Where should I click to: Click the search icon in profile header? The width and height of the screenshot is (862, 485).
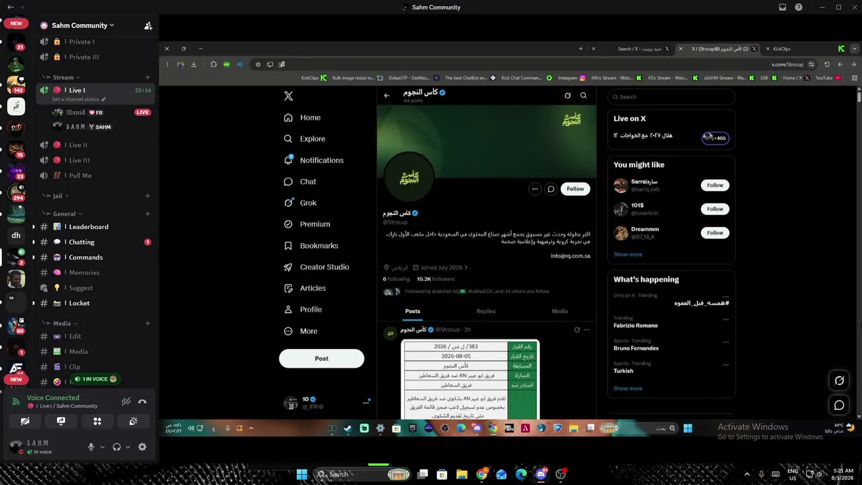coord(583,96)
